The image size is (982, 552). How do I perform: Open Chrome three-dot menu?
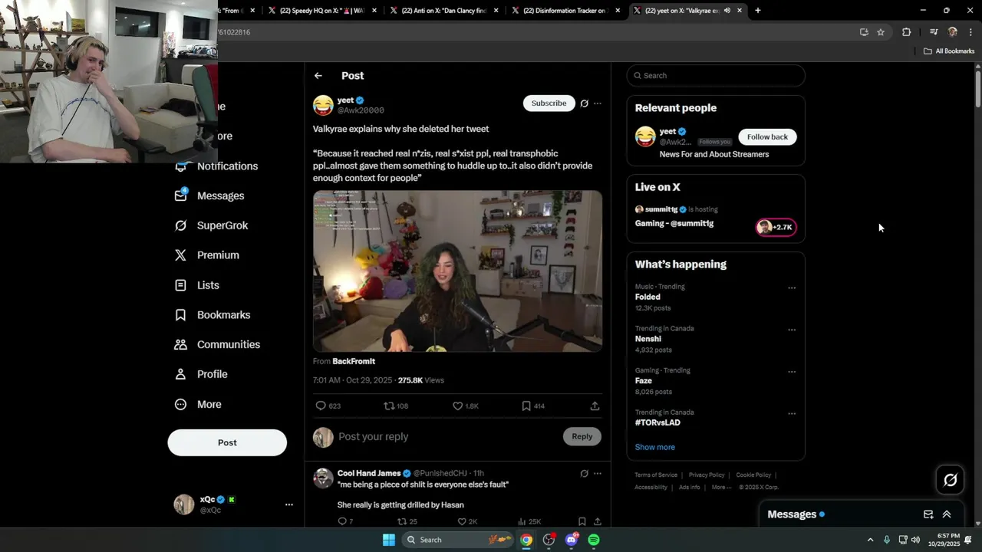point(971,32)
